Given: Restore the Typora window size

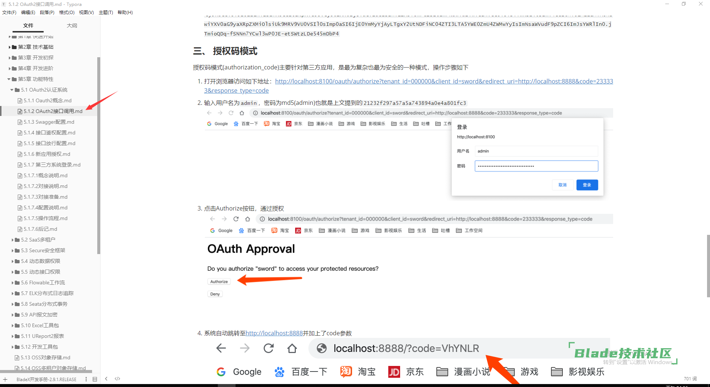Looking at the screenshot, I should click(x=684, y=4).
